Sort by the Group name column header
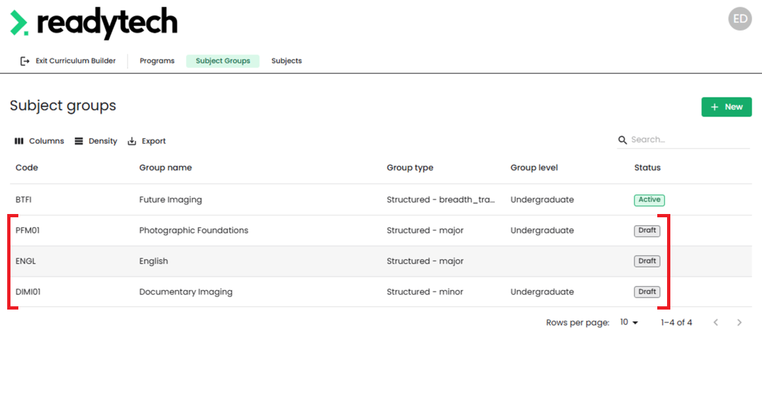This screenshot has height=394, width=762. point(165,168)
